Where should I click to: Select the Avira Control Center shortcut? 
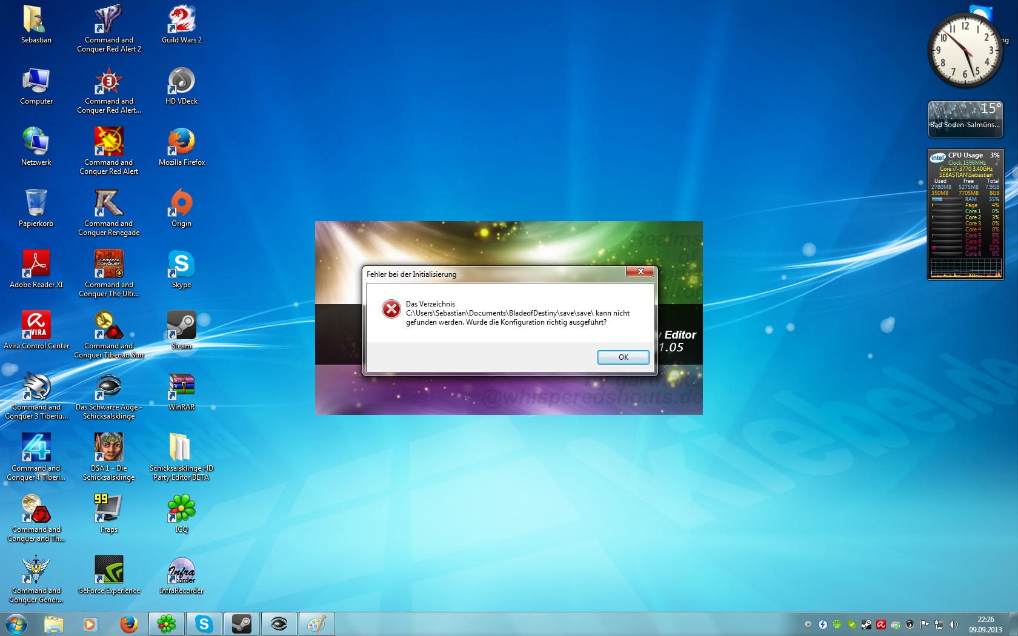[x=36, y=330]
